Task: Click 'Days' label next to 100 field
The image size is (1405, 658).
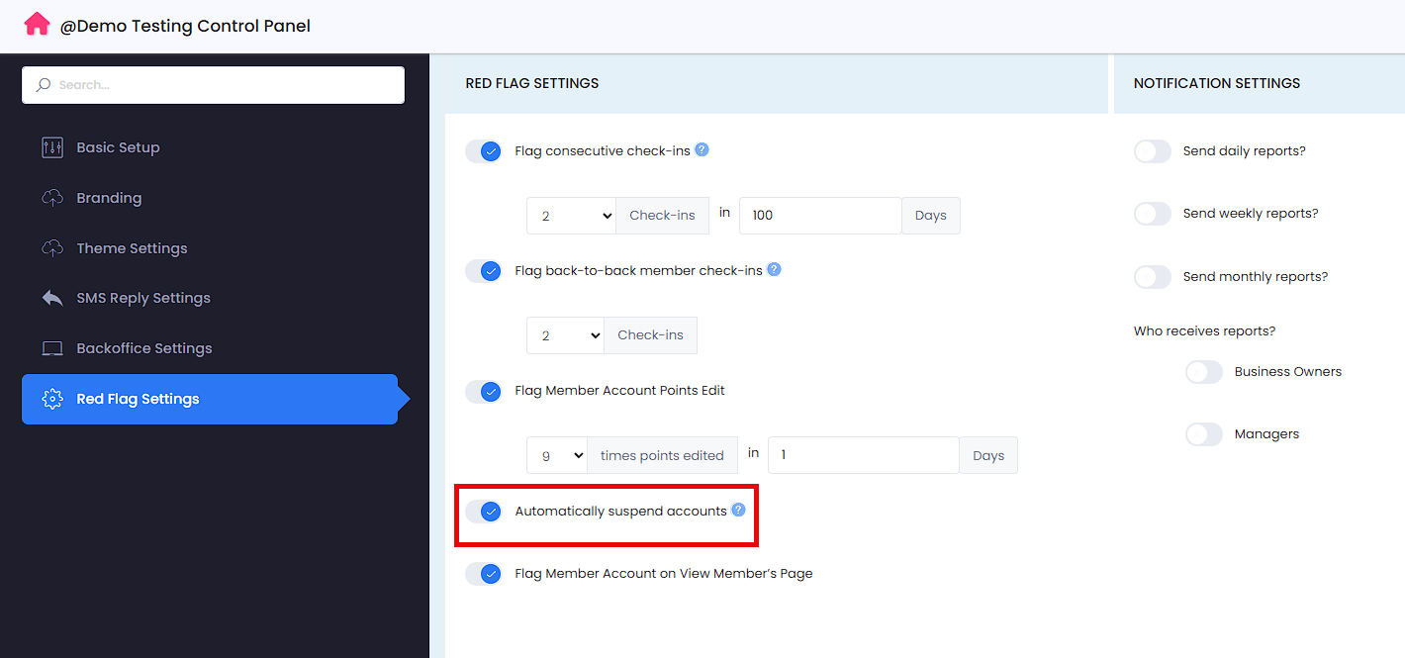Action: [931, 216]
